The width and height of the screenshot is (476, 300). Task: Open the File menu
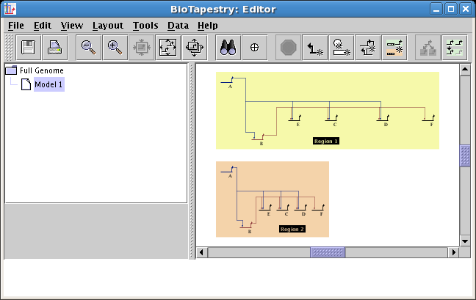[x=16, y=25]
